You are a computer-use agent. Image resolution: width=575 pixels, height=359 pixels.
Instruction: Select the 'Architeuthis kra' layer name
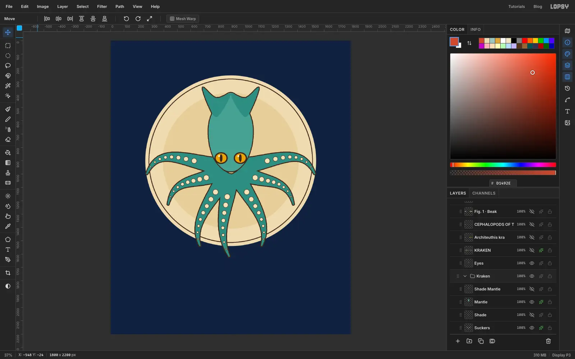click(489, 237)
